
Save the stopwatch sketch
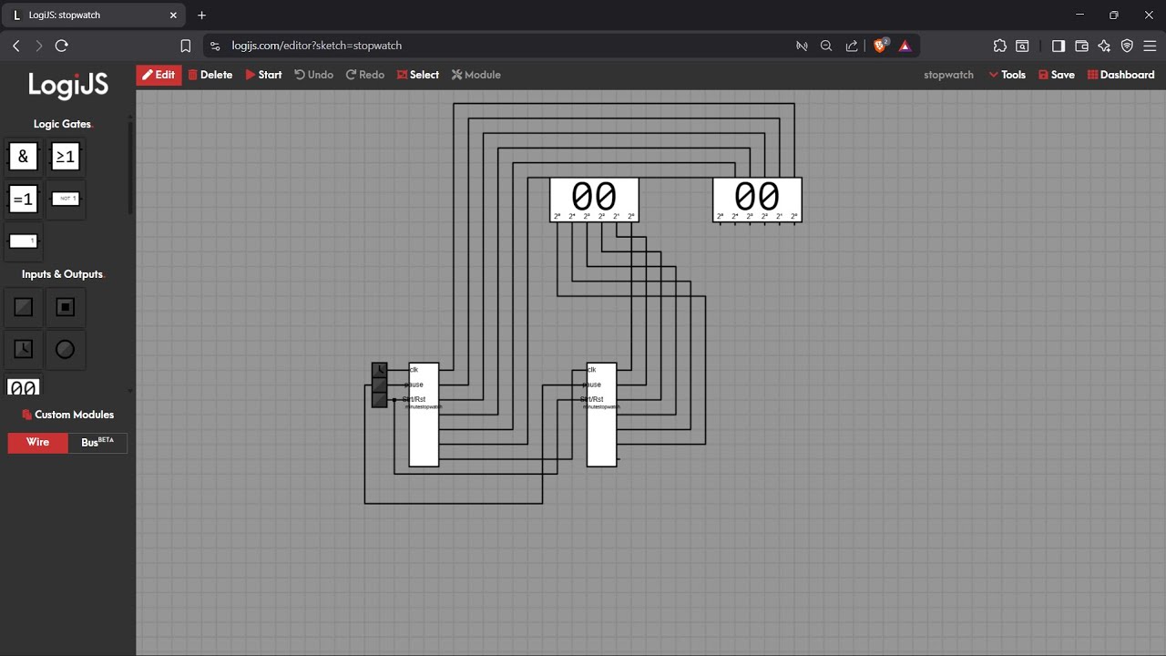click(1056, 75)
